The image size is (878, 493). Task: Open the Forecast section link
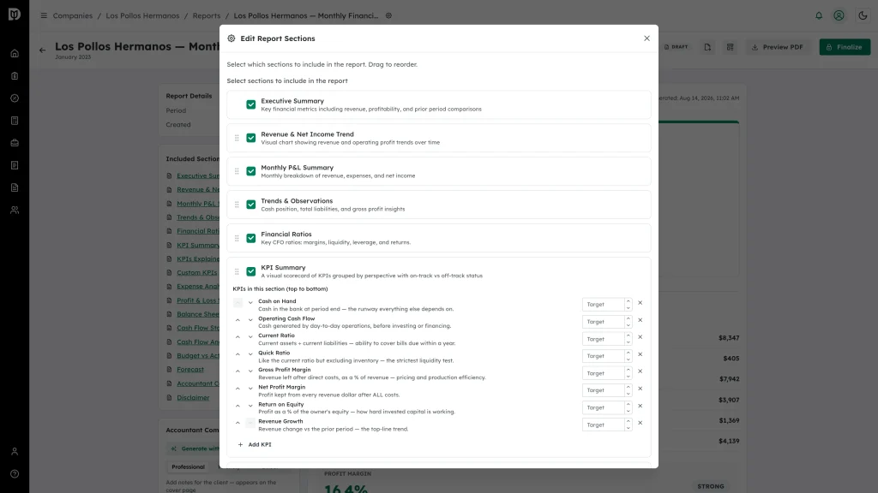190,370
